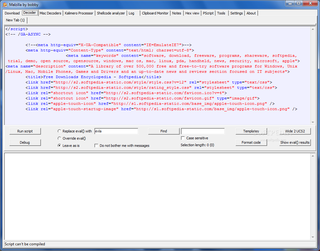Click the Format code button
The image size is (320, 251).
pos(251,142)
